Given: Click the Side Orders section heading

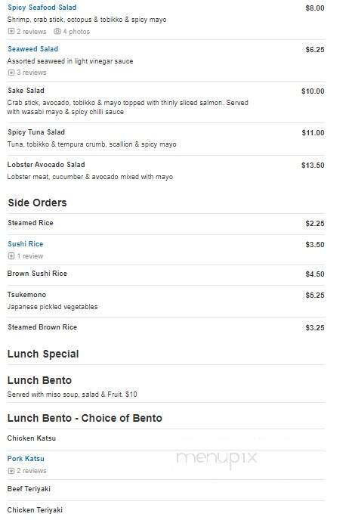Looking at the screenshot, I should coord(37,203).
